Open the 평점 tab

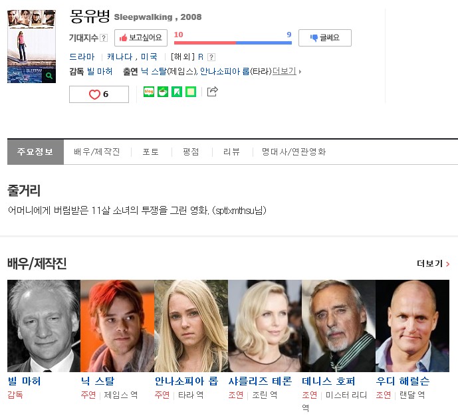191,152
